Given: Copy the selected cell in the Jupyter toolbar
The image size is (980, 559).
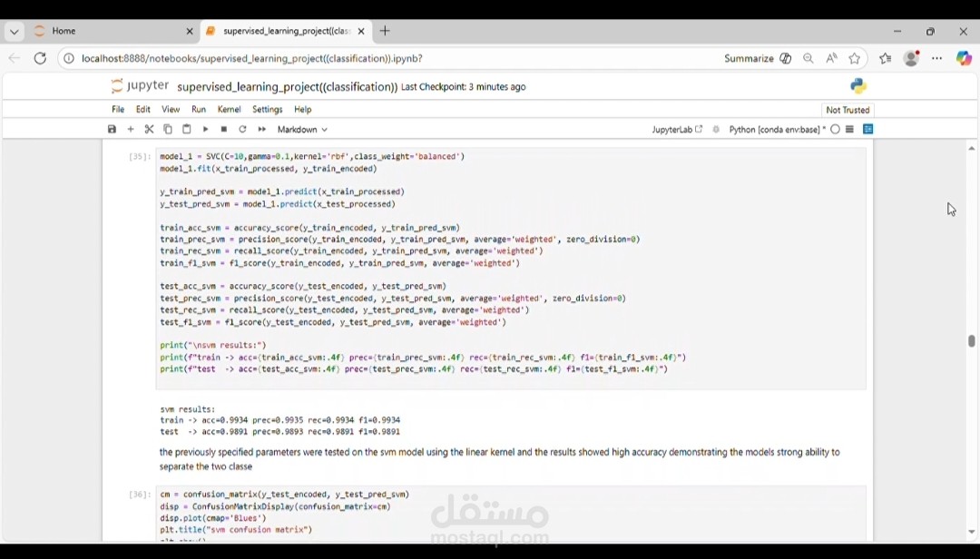Looking at the screenshot, I should [168, 130].
